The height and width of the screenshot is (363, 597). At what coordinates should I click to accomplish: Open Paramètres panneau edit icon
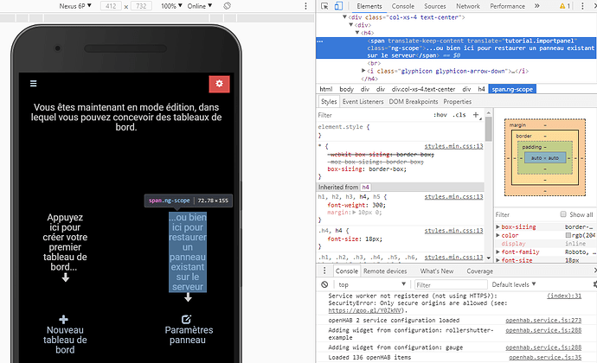click(186, 319)
